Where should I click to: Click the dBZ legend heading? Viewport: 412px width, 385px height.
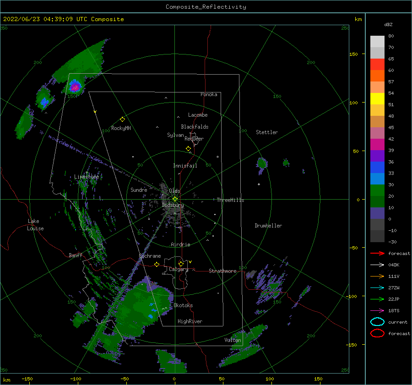388,25
